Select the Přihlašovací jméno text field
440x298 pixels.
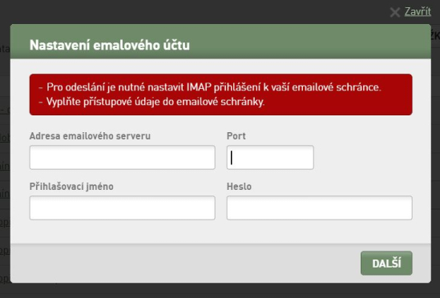point(123,208)
